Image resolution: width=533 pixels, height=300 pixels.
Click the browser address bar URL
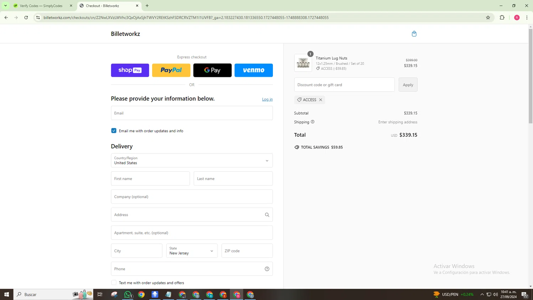point(186,17)
